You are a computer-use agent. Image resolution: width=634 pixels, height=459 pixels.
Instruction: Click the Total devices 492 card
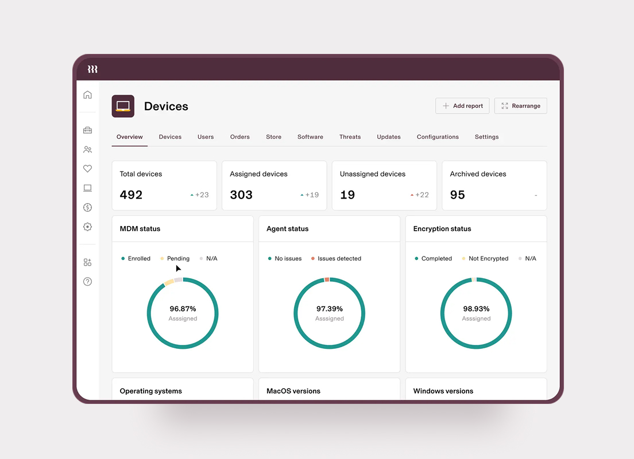tap(164, 185)
